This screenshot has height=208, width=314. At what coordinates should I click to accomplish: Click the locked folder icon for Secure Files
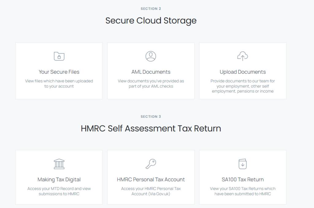coord(59,56)
